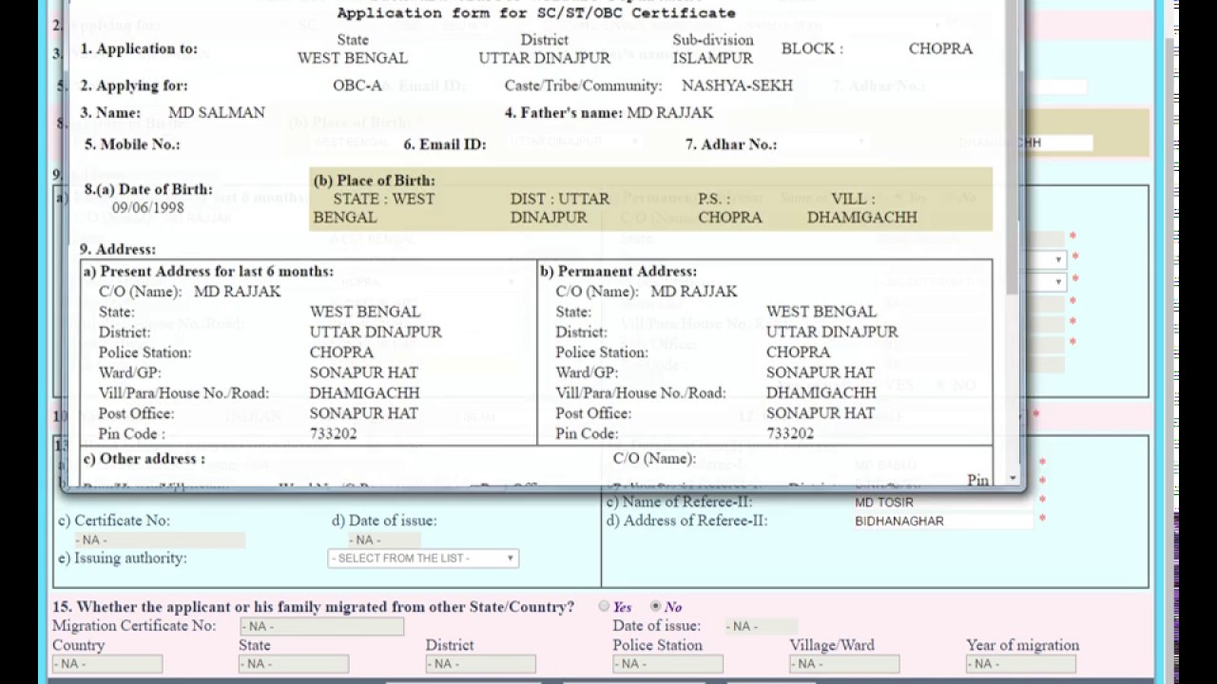Viewport: 1217px width, 684px height.
Task: Click the Referee-II name field MD TOSIR
Action: point(942,502)
